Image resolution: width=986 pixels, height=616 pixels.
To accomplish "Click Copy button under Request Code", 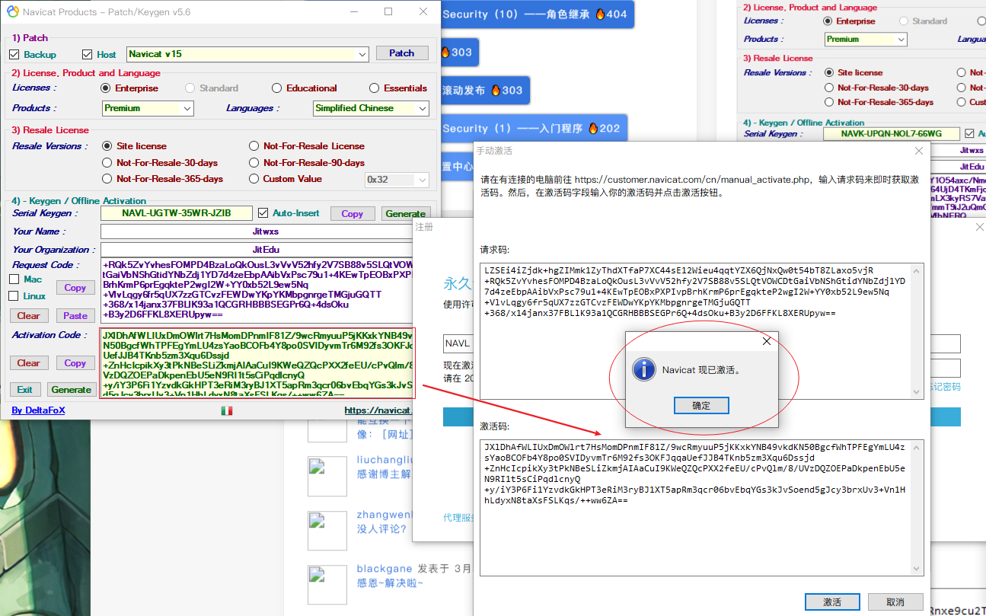I will [x=75, y=288].
